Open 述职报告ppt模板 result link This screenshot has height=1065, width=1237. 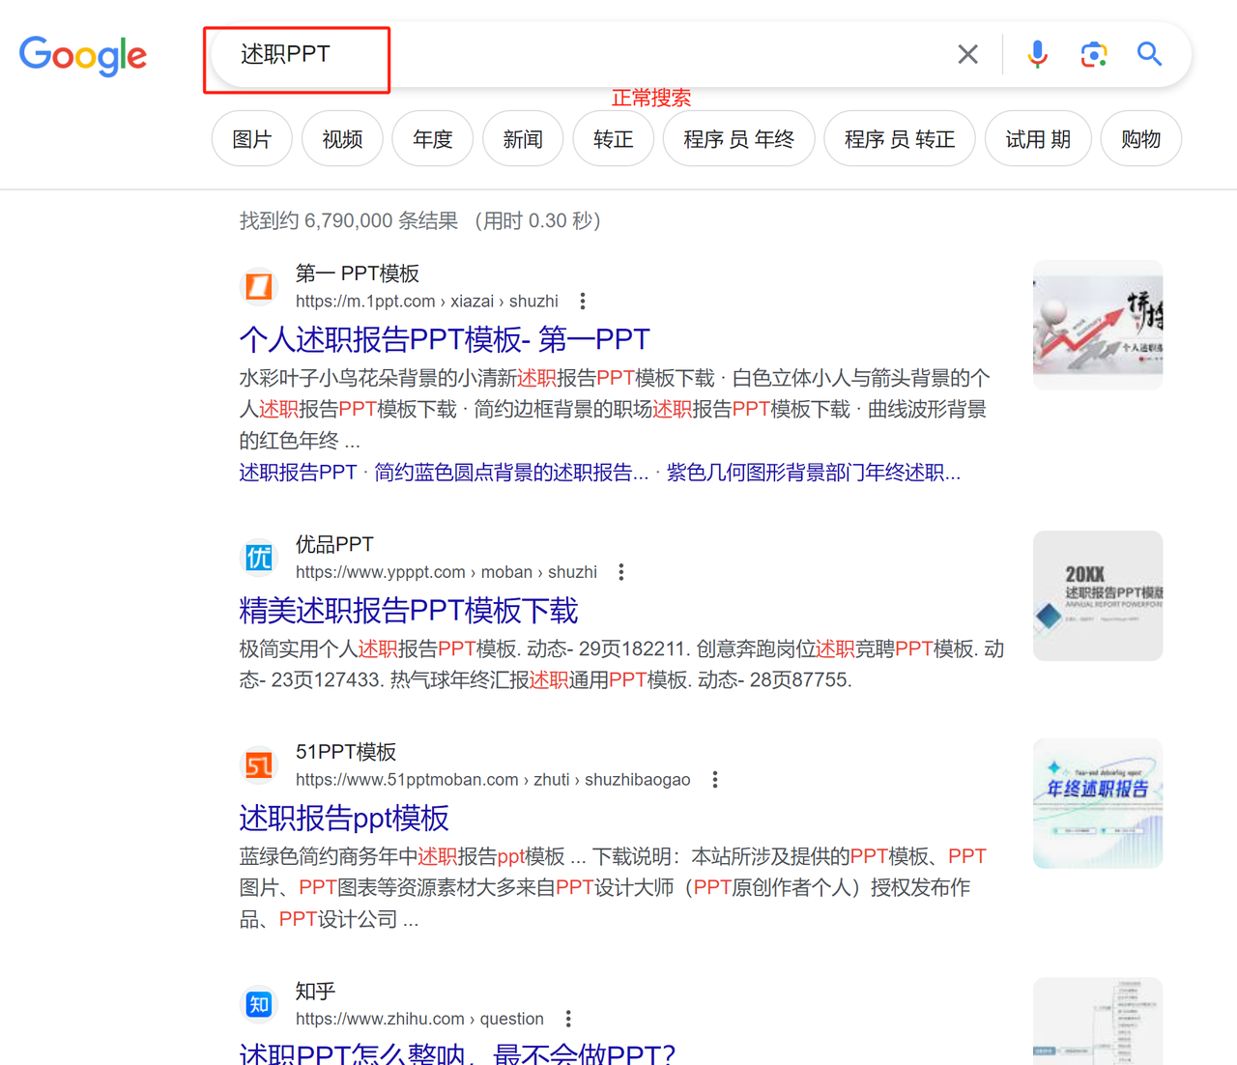pos(344,818)
